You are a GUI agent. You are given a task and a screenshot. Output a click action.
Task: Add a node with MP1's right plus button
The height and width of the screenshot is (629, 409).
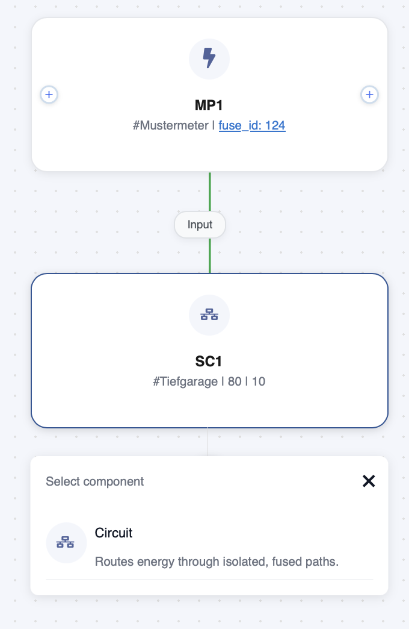(x=369, y=95)
